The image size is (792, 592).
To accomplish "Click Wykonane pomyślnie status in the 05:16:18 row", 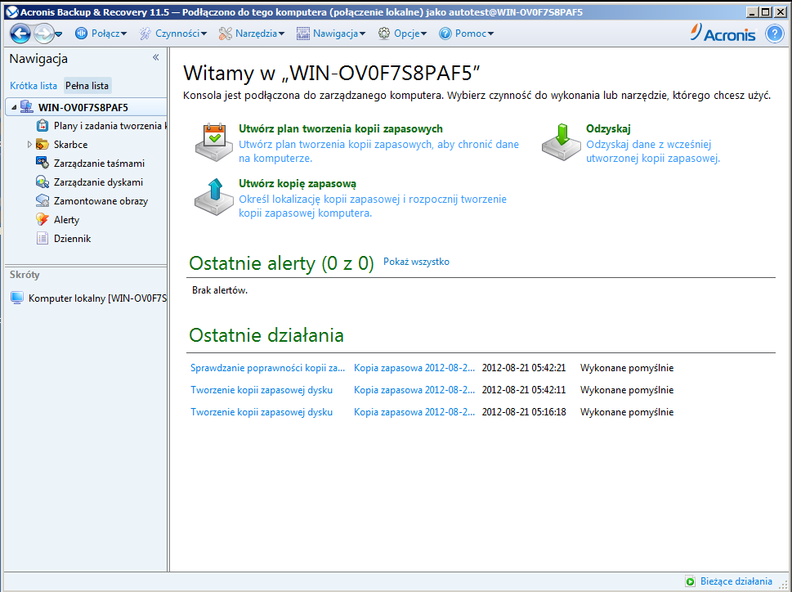I will [627, 412].
